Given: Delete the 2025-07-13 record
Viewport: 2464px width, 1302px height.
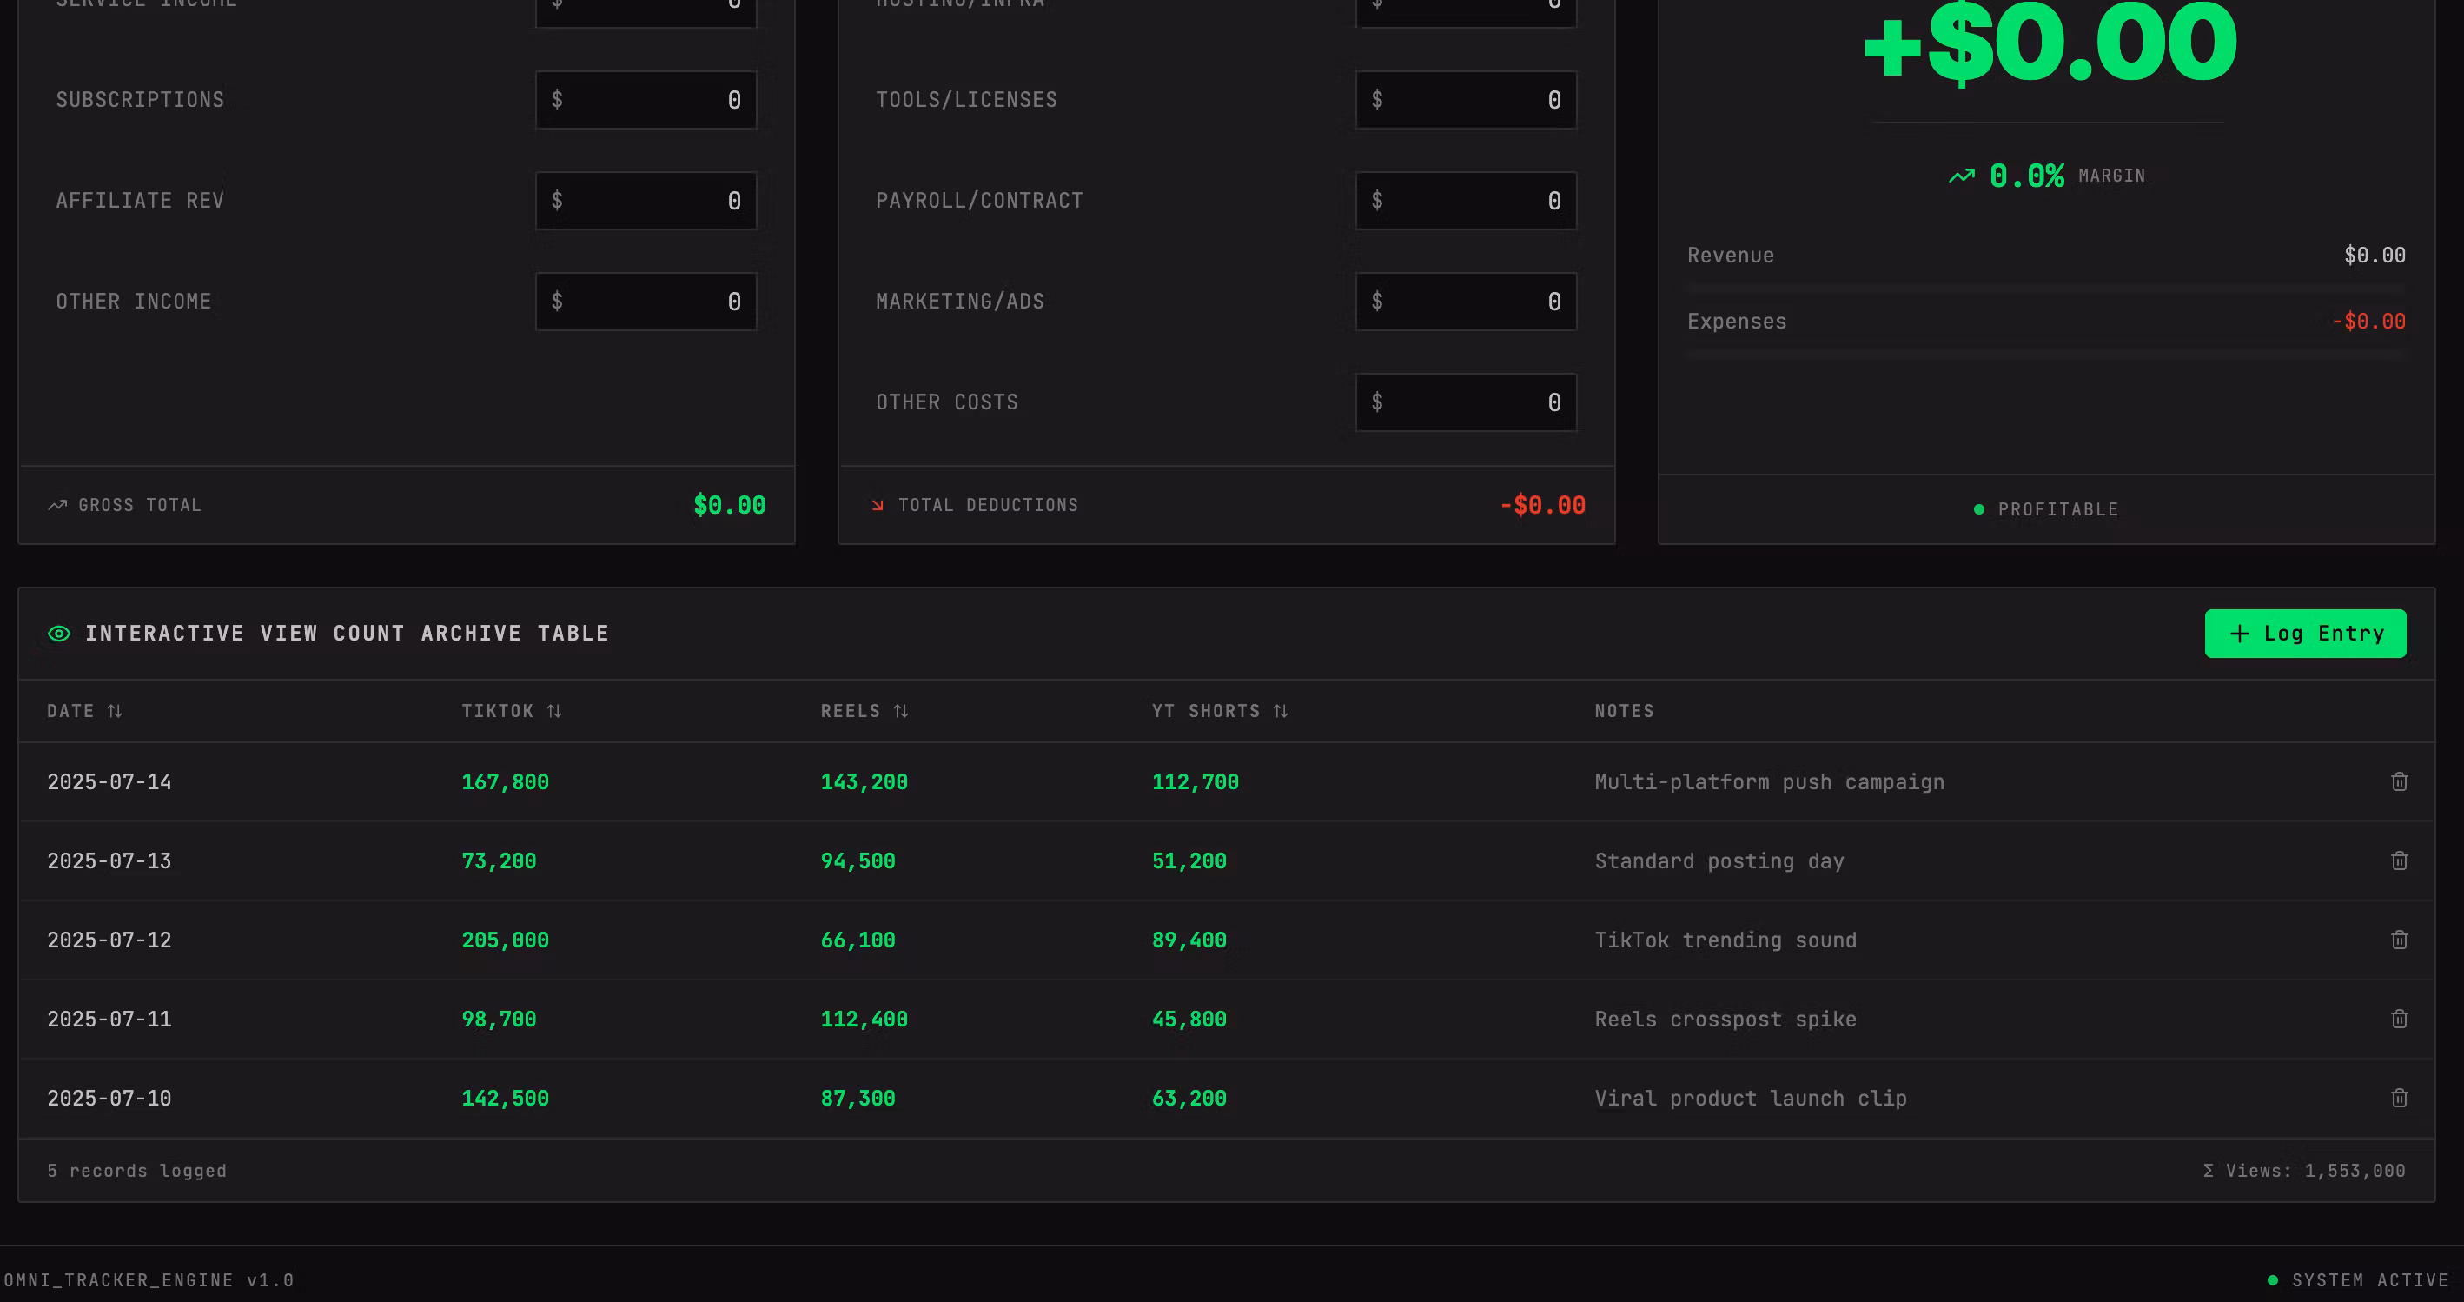Looking at the screenshot, I should 2399,861.
